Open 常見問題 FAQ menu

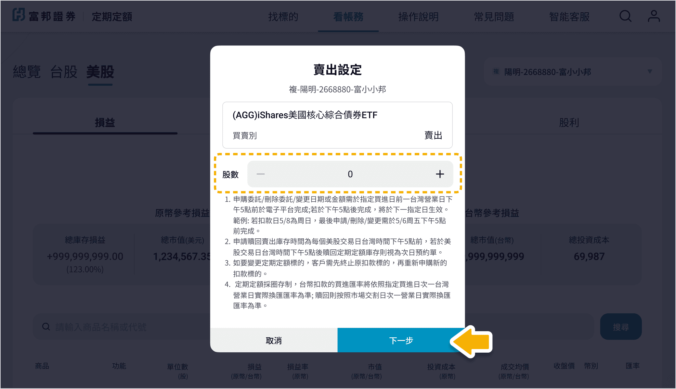(494, 17)
